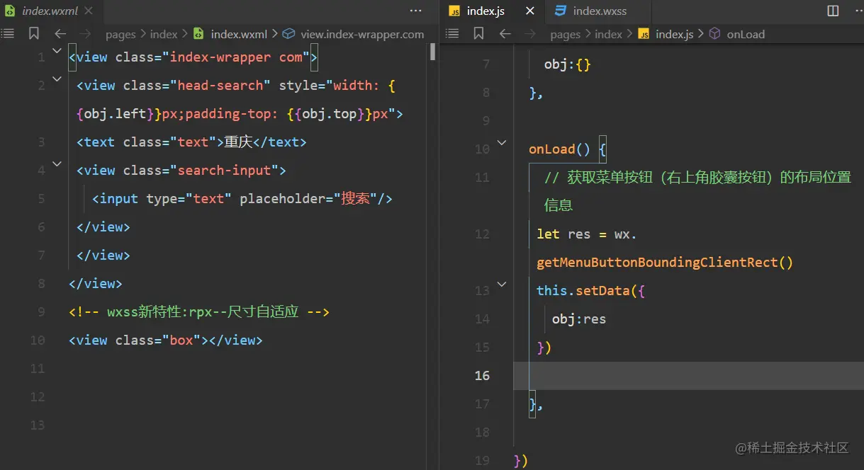Click wxss rpx comment on line 9
Screen dimensions: 864x470
coord(199,312)
